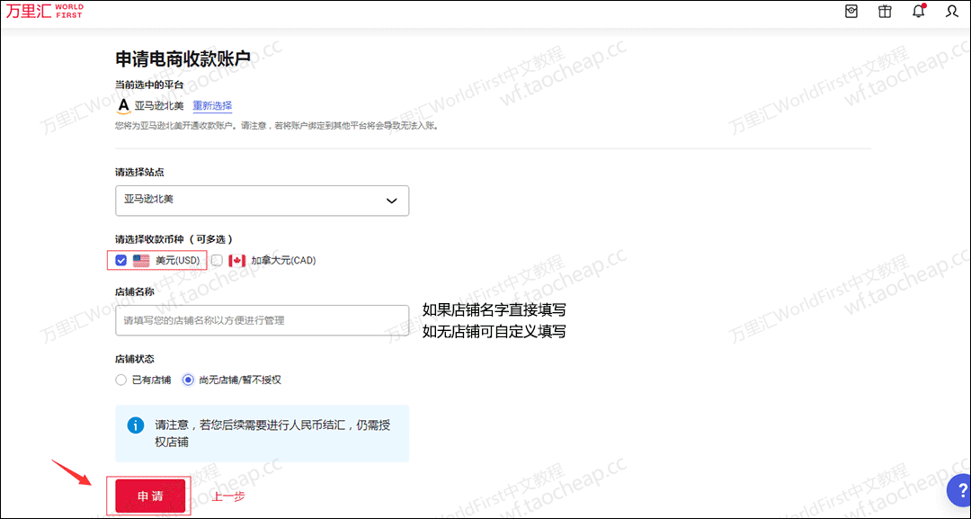This screenshot has height=519, width=971.
Task: Click the 人民币结汇 notice text
Action: (x=272, y=434)
